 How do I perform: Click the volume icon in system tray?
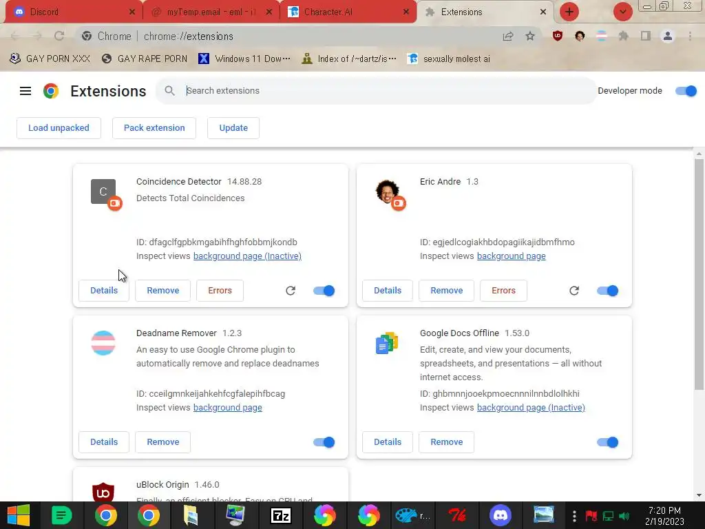point(624,515)
